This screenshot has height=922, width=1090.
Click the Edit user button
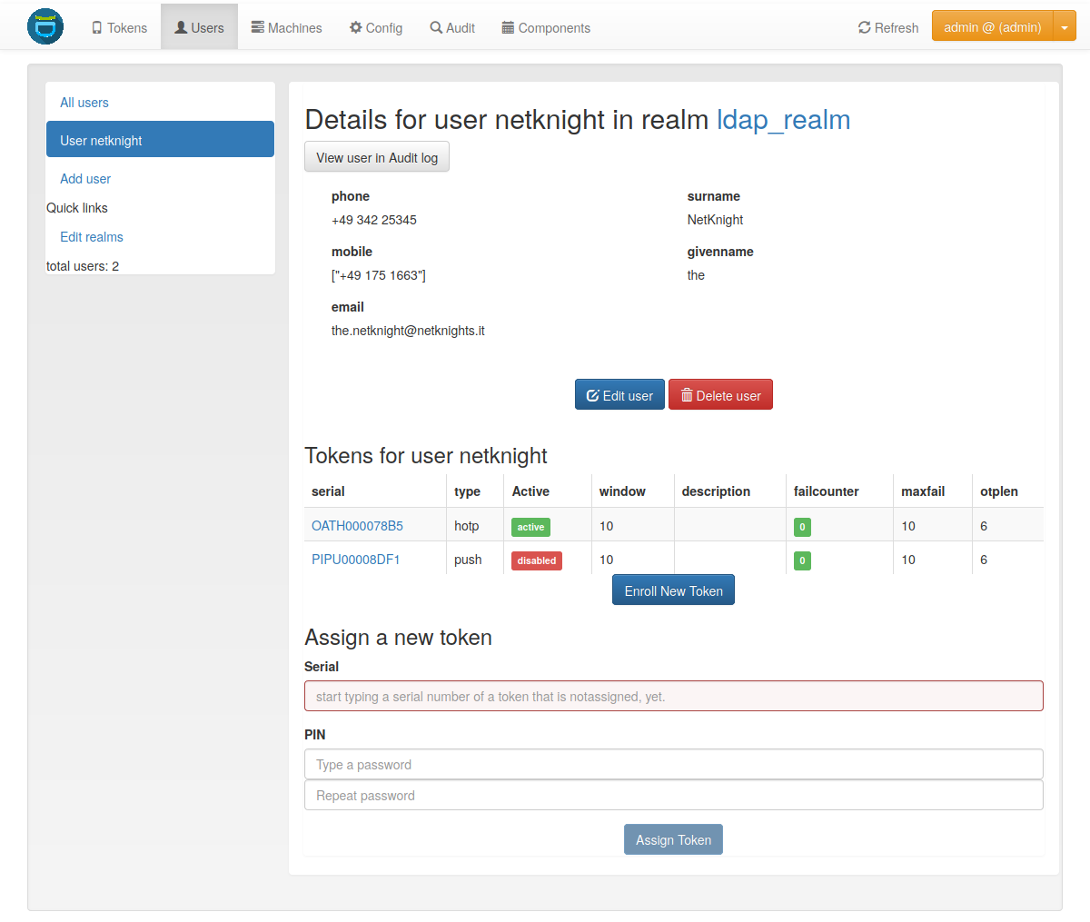(619, 395)
